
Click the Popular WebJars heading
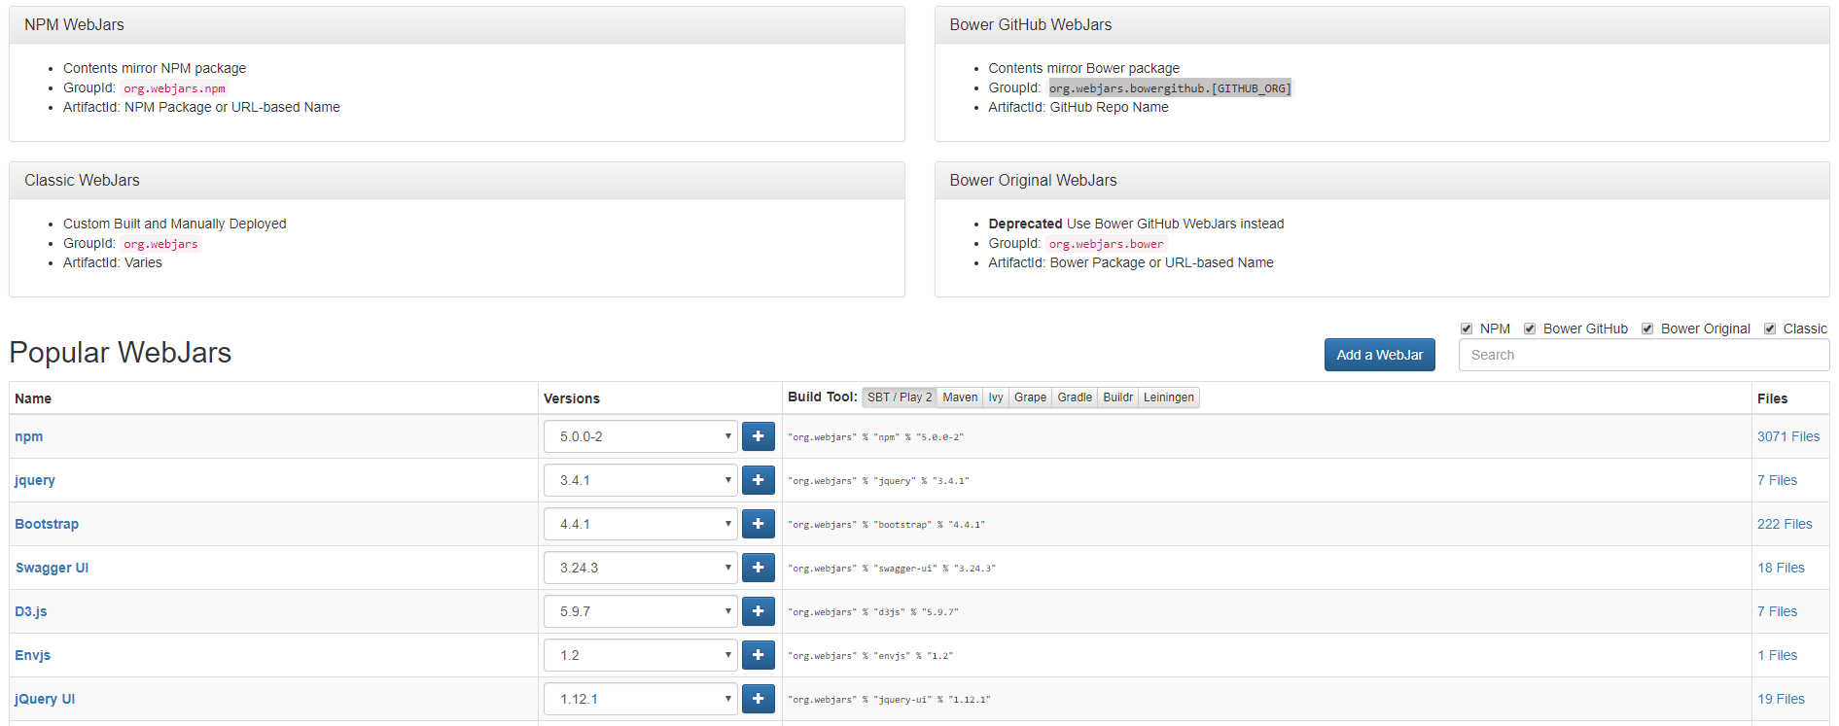pos(121,352)
